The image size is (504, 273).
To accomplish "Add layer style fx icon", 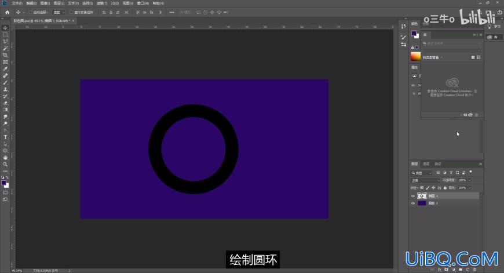I will pos(439,270).
